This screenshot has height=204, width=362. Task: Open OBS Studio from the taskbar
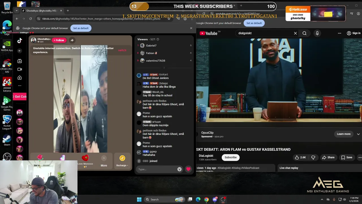(223, 199)
